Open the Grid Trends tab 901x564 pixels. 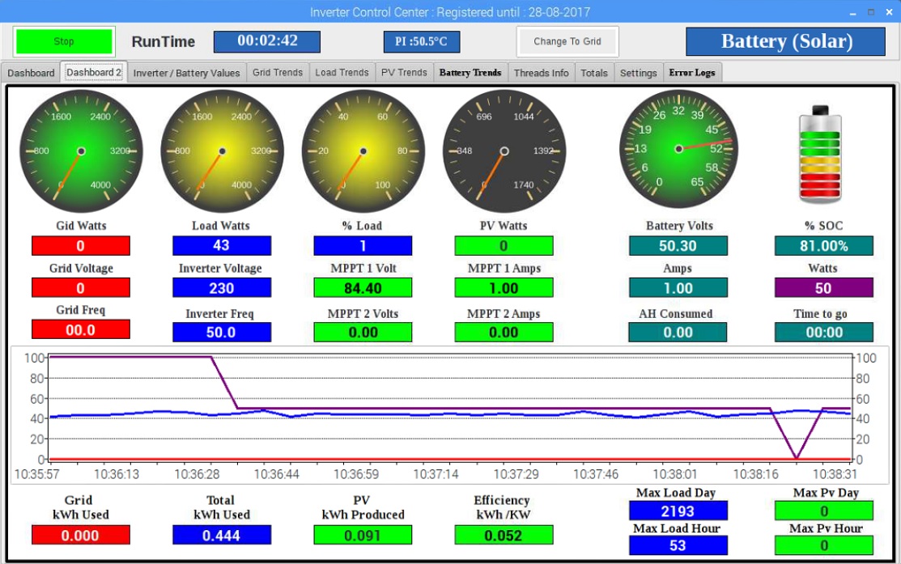[x=277, y=73]
